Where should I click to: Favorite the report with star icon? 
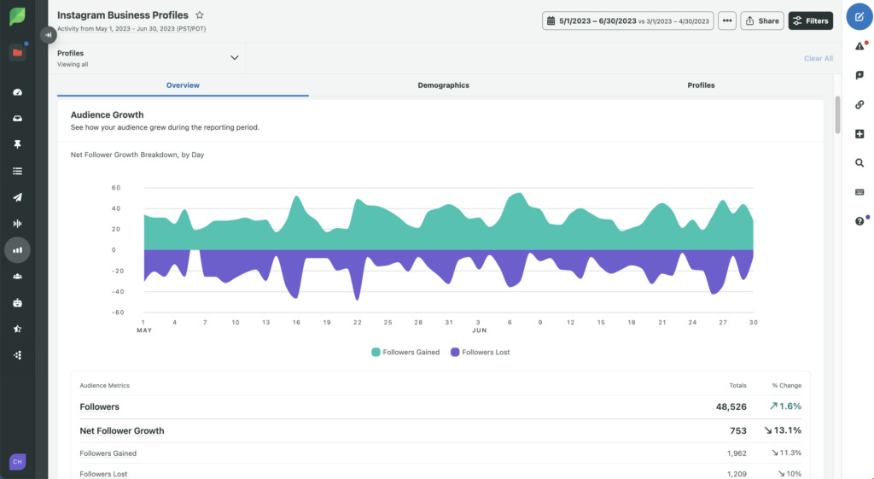200,15
